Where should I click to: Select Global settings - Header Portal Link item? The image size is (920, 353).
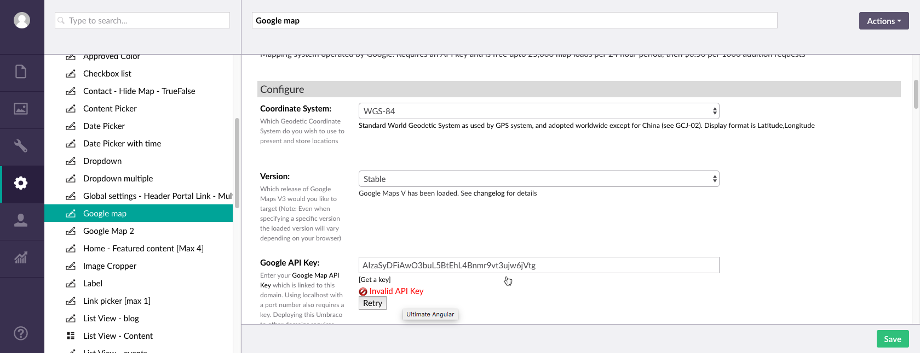pyautogui.click(x=158, y=196)
